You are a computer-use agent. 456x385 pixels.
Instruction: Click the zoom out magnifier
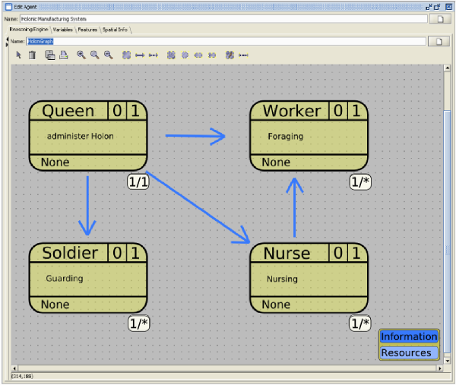coord(108,55)
